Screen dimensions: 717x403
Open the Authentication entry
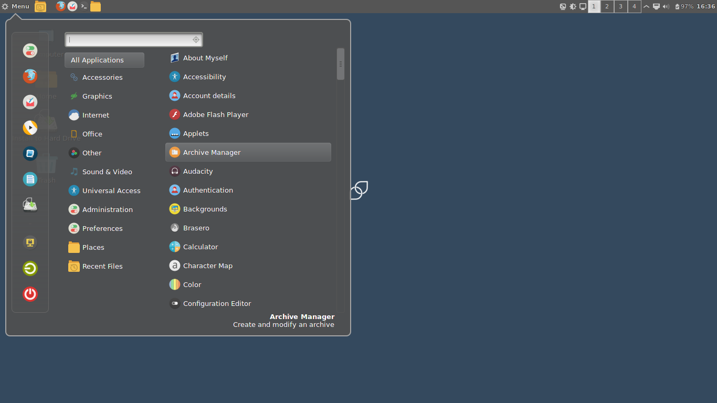coord(248,190)
